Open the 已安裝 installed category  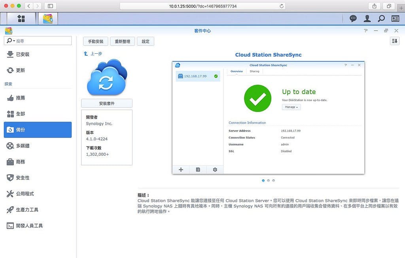[x=38, y=54]
